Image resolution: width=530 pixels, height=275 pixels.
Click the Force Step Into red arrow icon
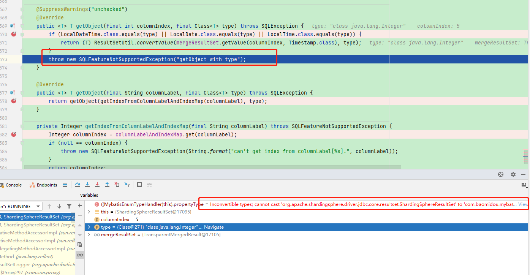(97, 185)
